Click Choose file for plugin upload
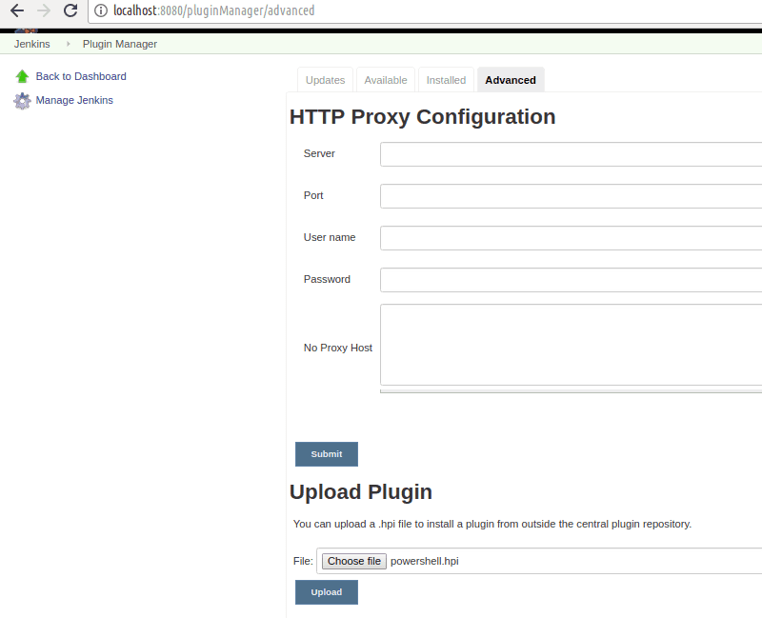Image resolution: width=762 pixels, height=618 pixels. click(354, 561)
